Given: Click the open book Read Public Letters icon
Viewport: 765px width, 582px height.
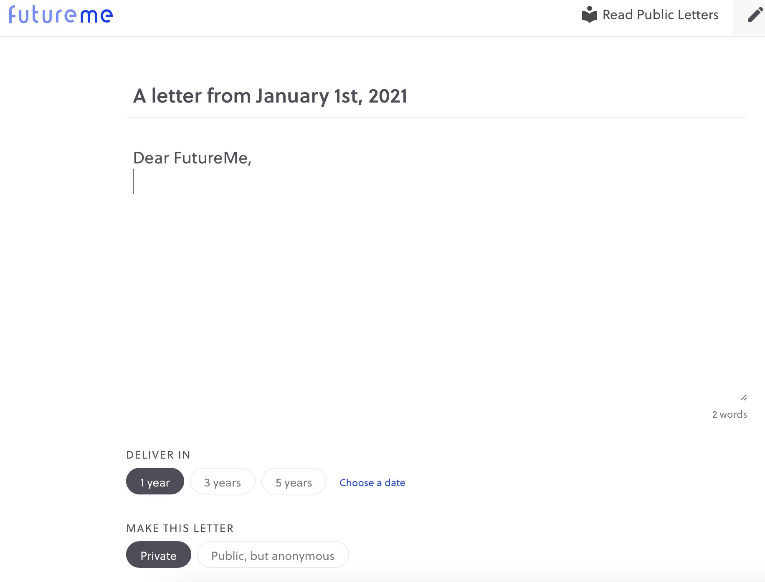Looking at the screenshot, I should click(x=589, y=14).
